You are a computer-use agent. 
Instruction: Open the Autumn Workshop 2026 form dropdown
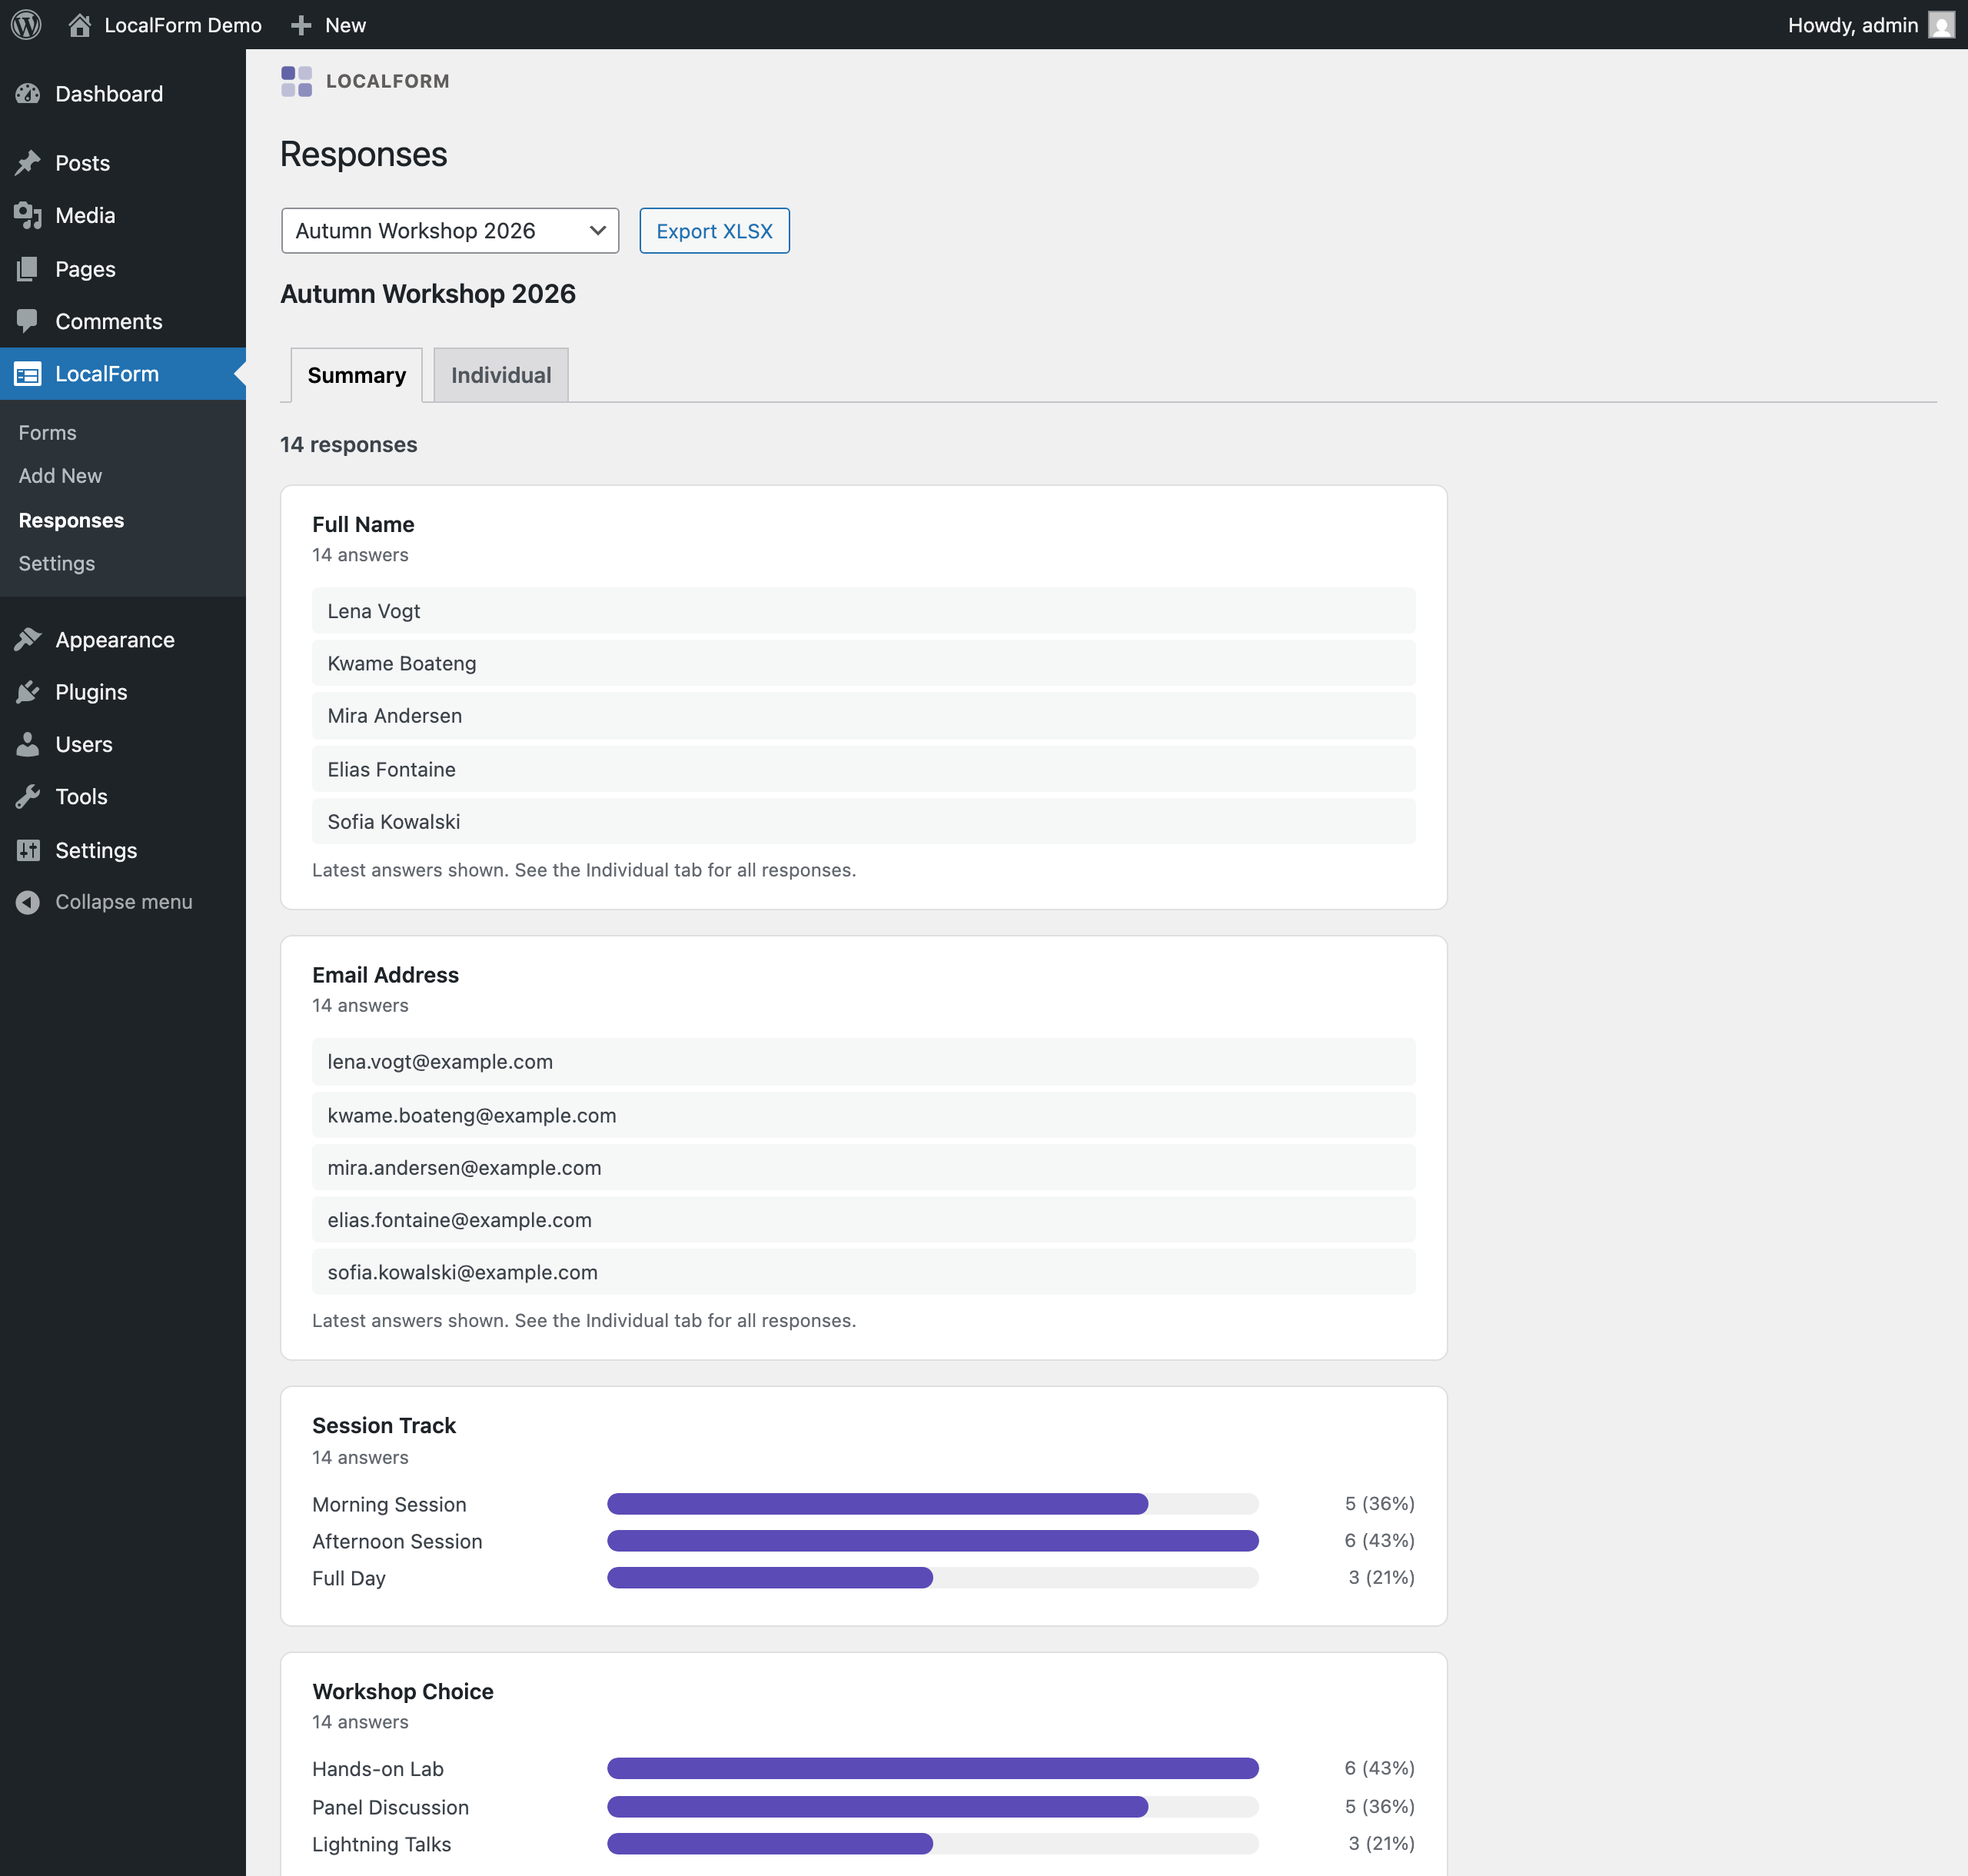[450, 231]
